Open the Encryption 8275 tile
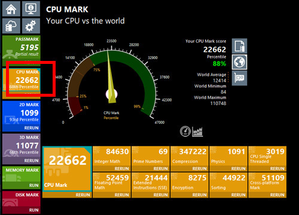Viewport: 299px width, 215px height. tap(190, 182)
